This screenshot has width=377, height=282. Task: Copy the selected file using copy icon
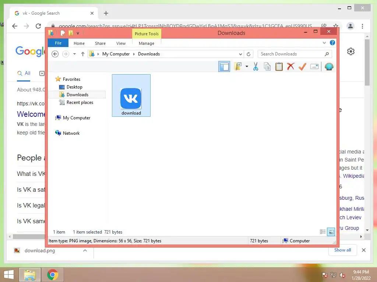(267, 66)
